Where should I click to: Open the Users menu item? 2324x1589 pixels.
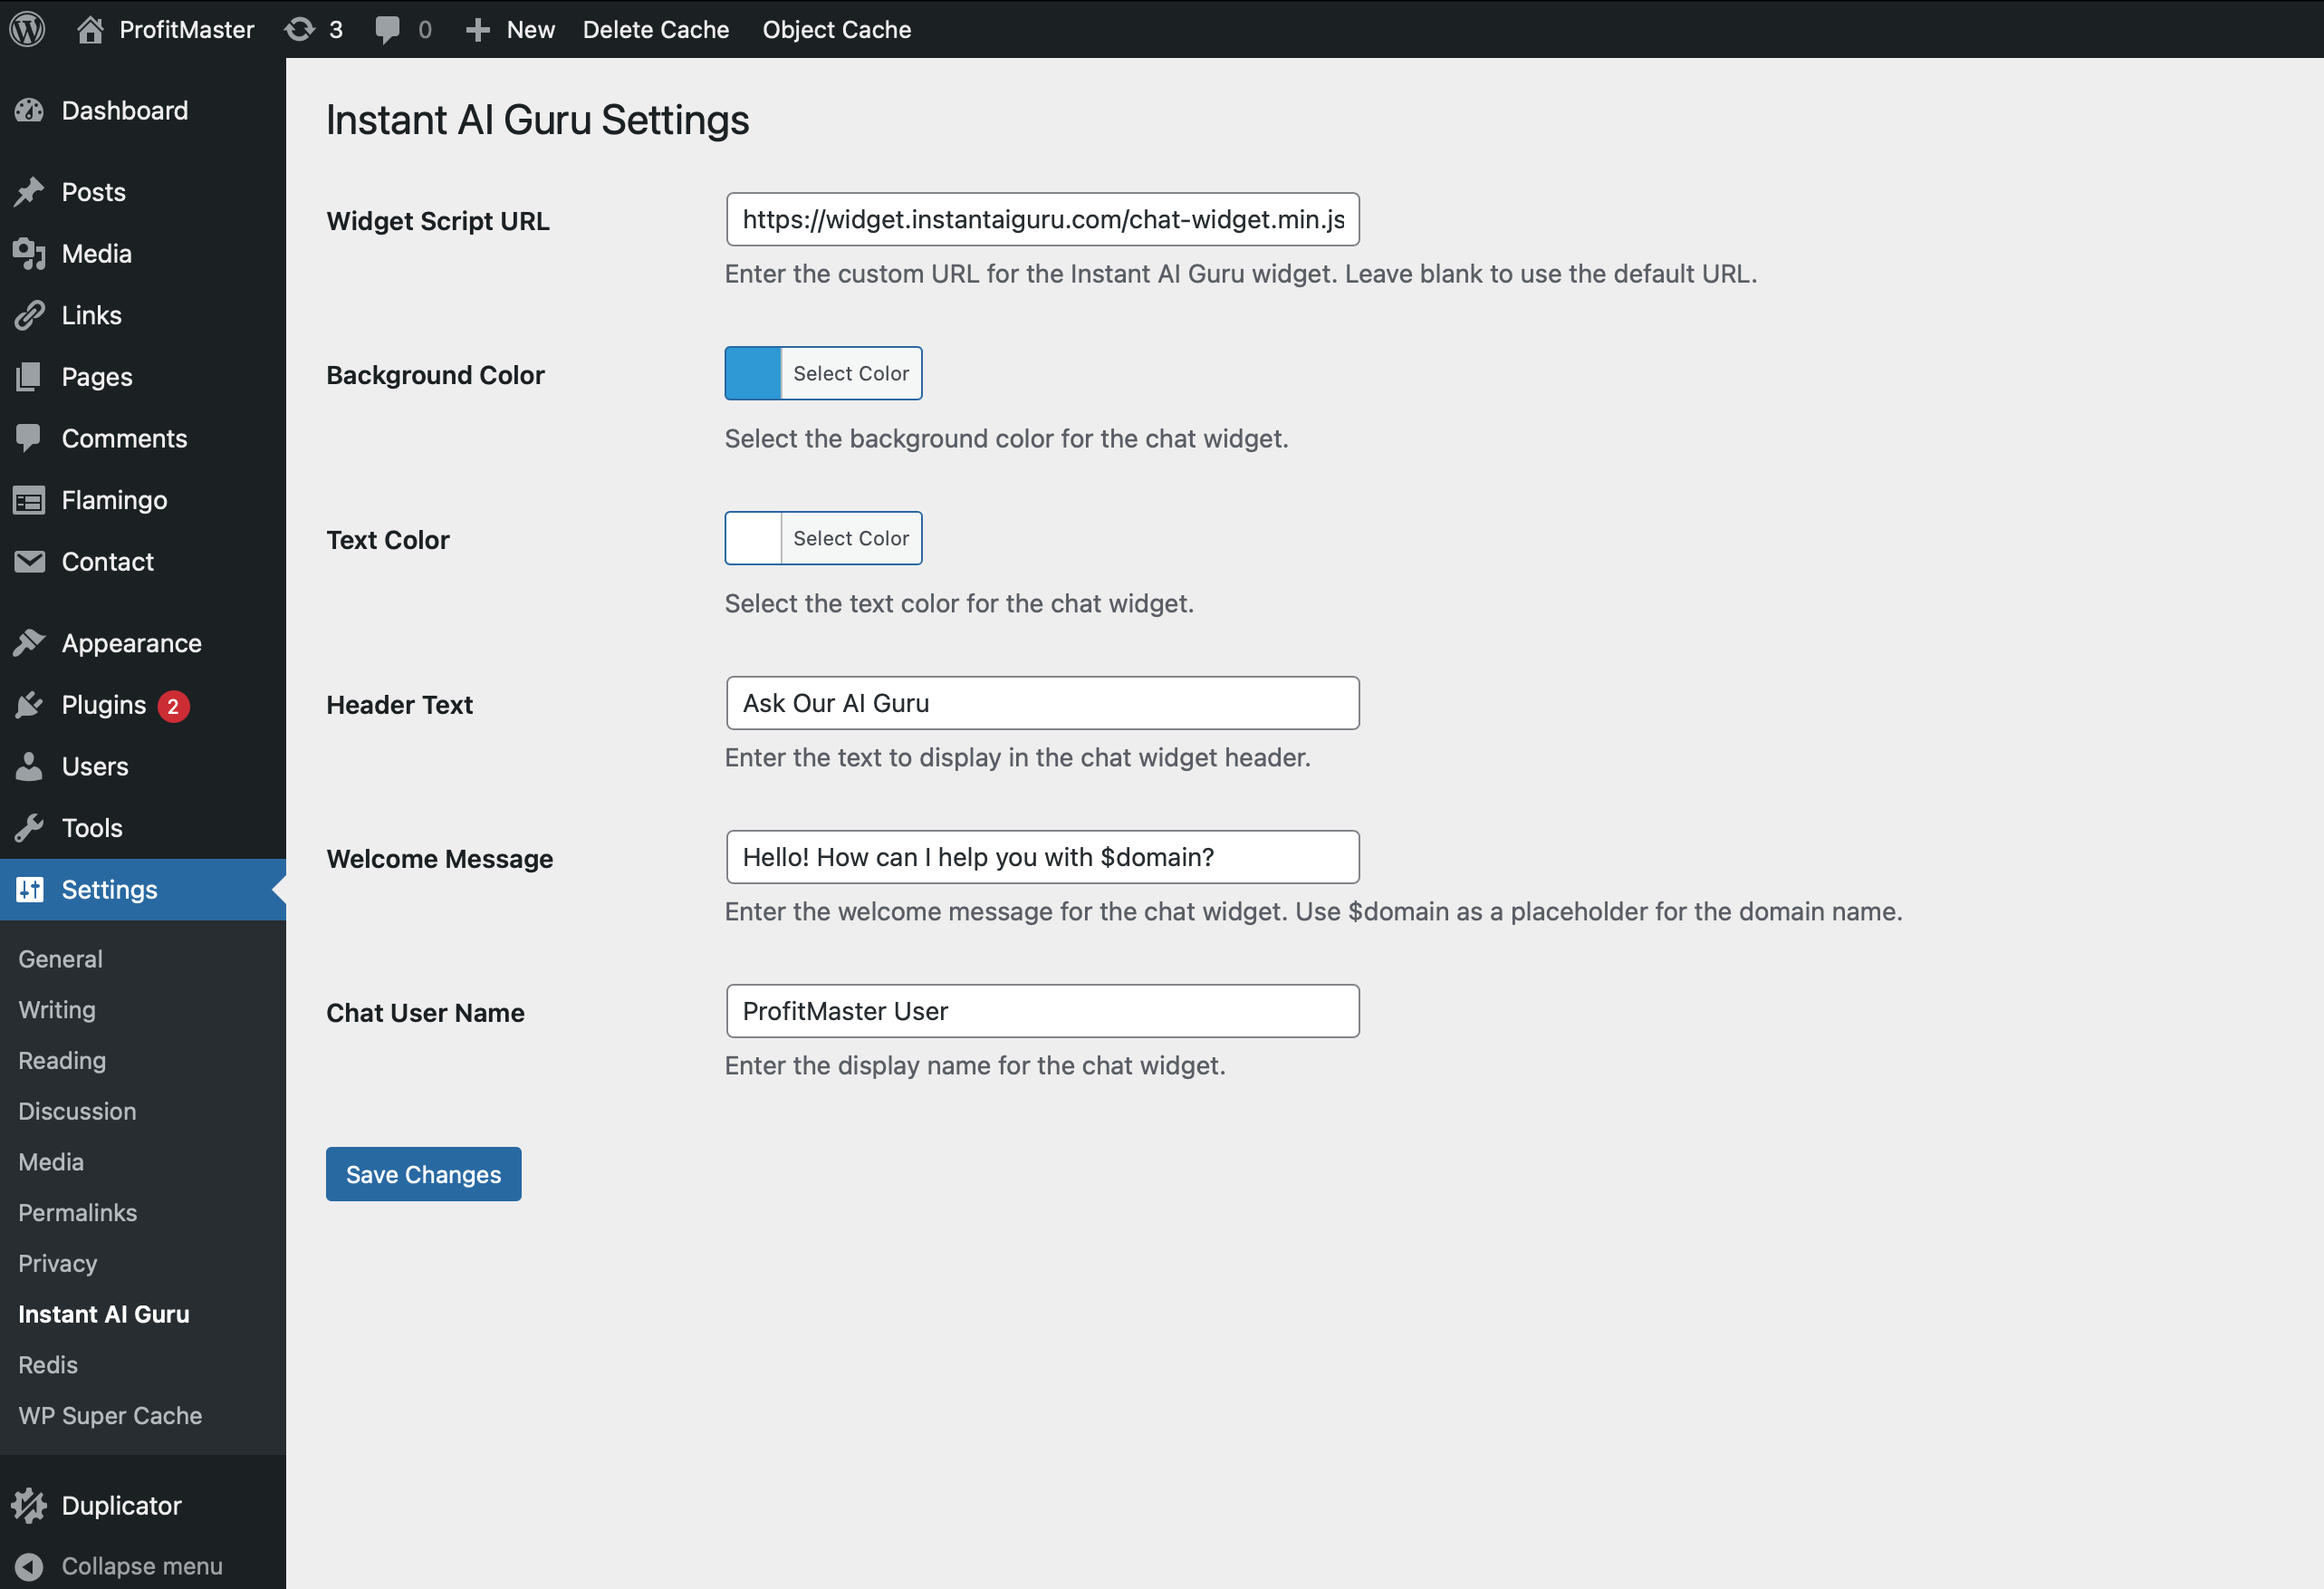pyautogui.click(x=143, y=766)
